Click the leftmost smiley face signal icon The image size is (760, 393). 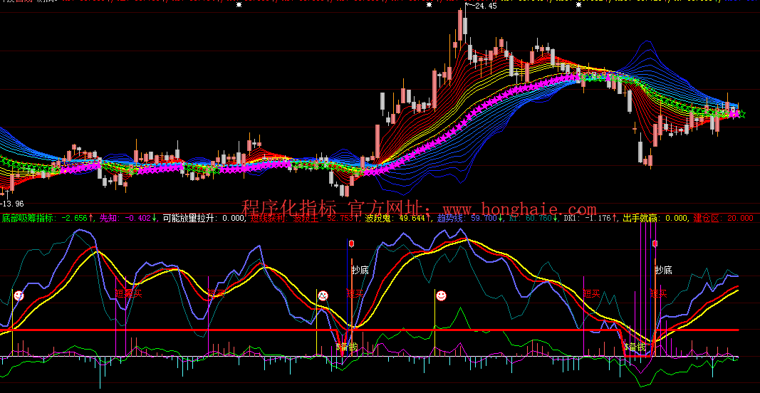tap(19, 295)
